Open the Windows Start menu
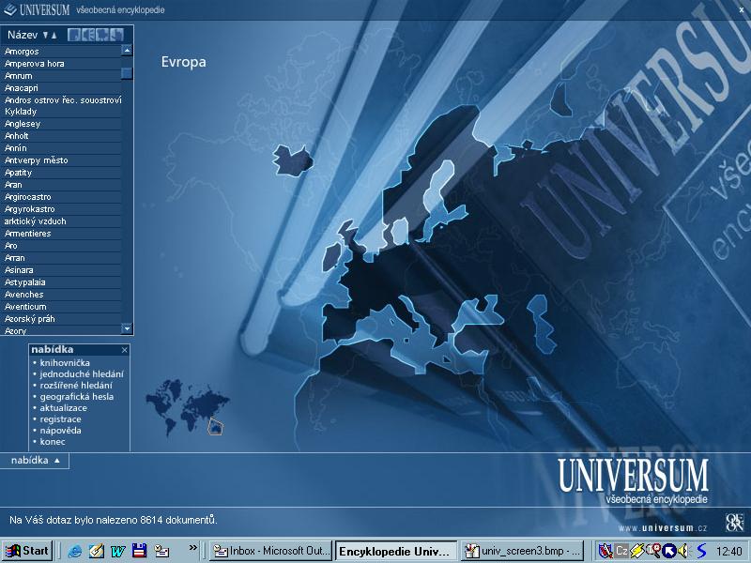The image size is (751, 563). [27, 551]
